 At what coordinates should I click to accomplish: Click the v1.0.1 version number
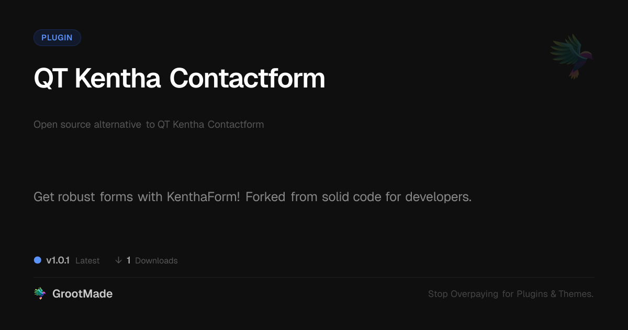58,260
